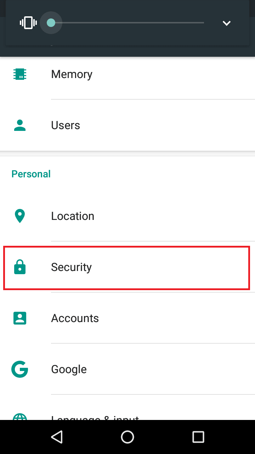The image size is (255, 454).
Task: Click the ringer volume slider thumb
Action: click(51, 23)
